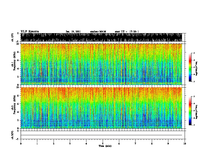The width and height of the screenshot is (208, 161).
Task: Click time axis tick label 10
Action: [185, 144]
